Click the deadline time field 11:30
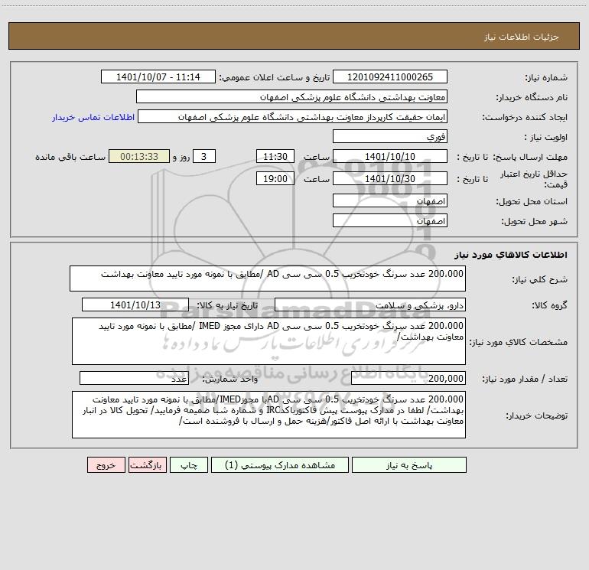This screenshot has width=589, height=570. point(275,156)
